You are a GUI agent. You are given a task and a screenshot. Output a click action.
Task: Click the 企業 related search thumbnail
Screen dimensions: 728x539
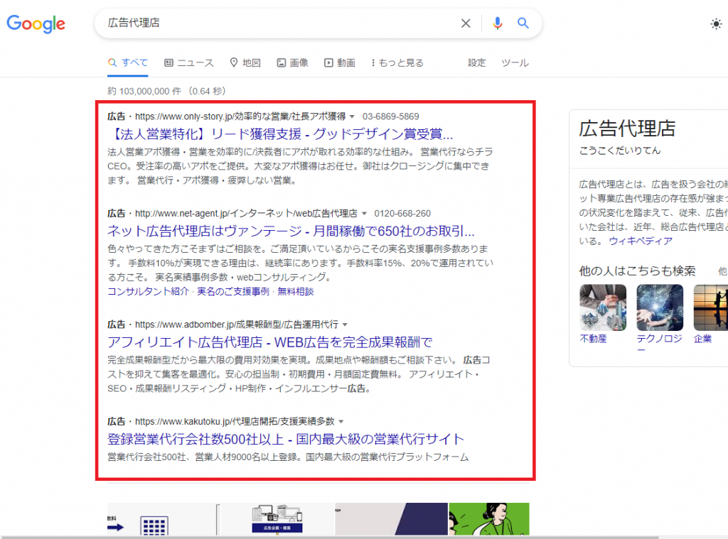[710, 307]
